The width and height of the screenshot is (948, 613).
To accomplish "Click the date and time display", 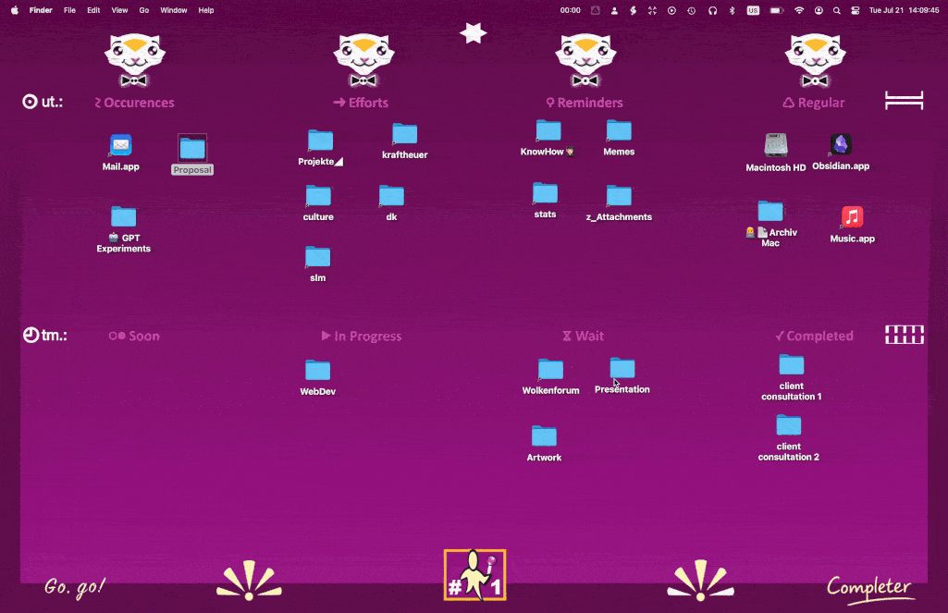I will [904, 10].
